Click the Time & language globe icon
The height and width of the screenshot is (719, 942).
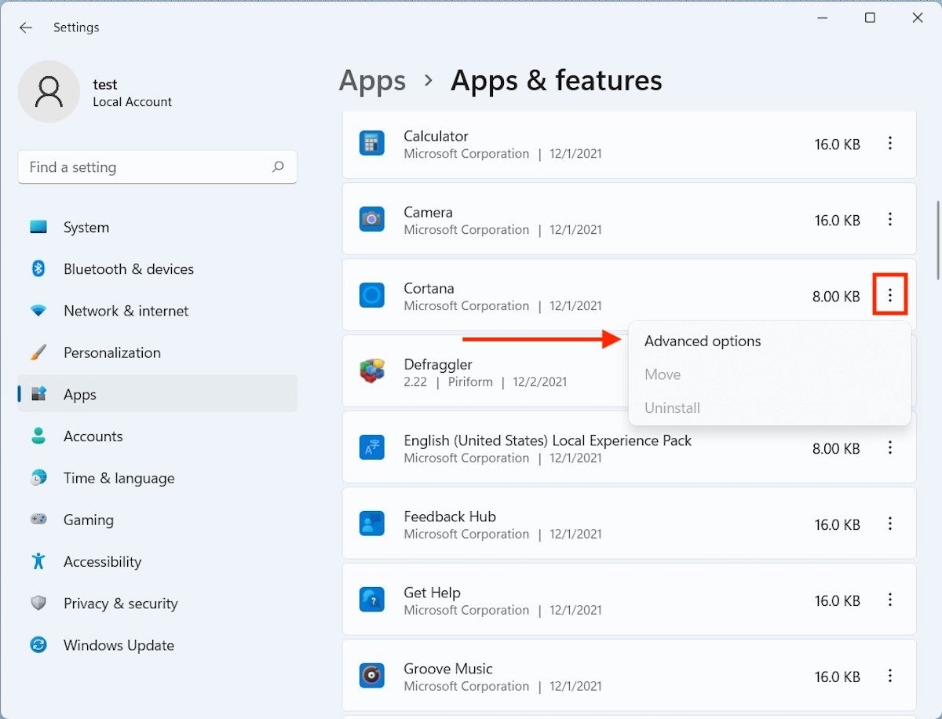coord(38,478)
